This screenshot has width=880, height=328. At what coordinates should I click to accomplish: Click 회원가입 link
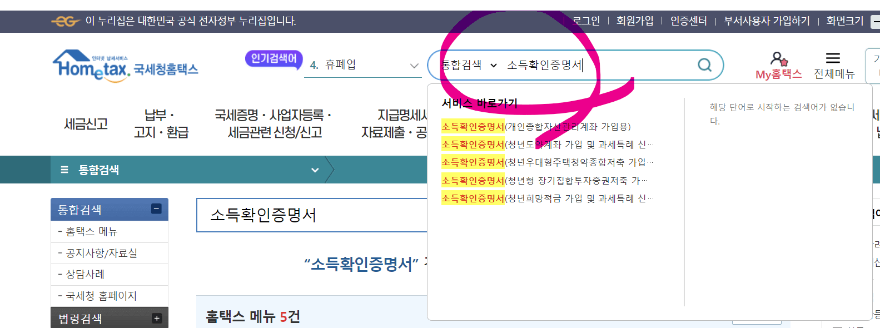tap(635, 21)
